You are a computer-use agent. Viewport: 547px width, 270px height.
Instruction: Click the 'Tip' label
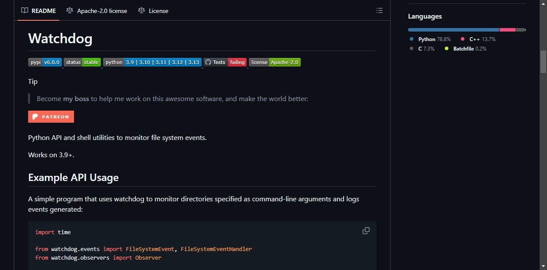tap(33, 82)
